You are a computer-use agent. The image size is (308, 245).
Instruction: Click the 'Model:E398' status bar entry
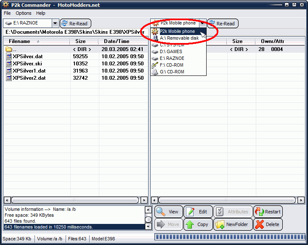(104, 239)
